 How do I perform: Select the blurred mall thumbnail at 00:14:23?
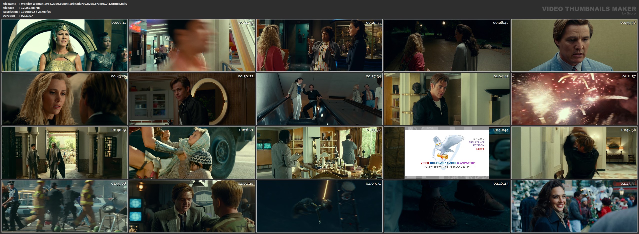pyautogui.click(x=192, y=45)
